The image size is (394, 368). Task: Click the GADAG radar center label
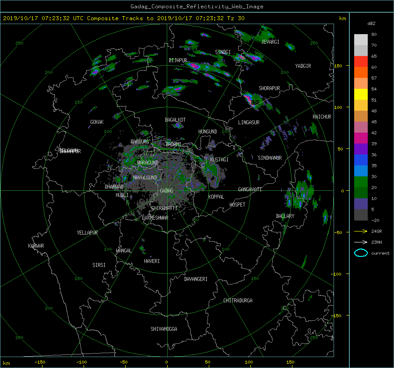point(167,191)
